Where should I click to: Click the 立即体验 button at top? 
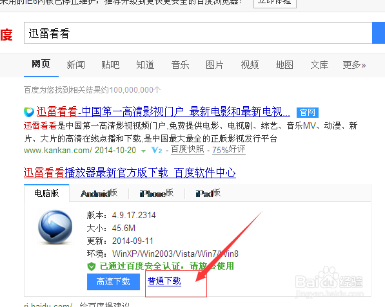coord(275,3)
